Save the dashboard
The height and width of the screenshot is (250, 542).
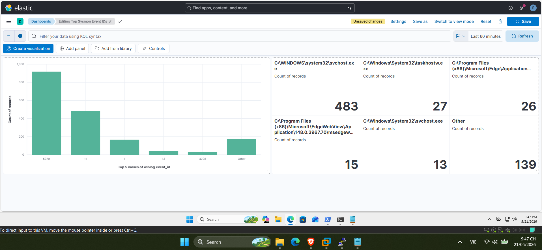pyautogui.click(x=523, y=21)
